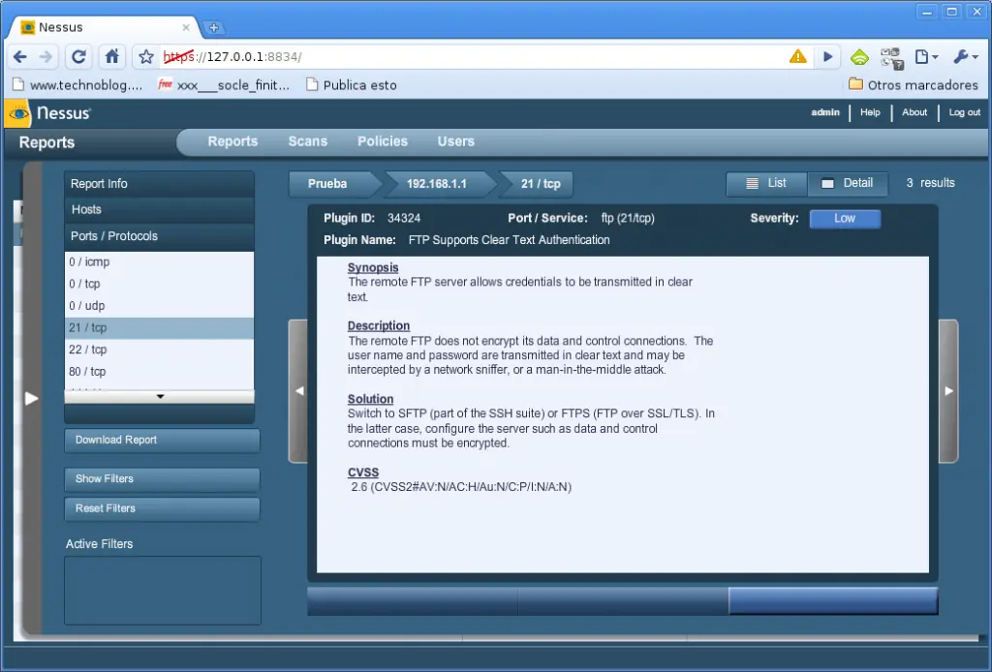992x672 pixels.
Task: Click the admin user name
Action: point(825,112)
